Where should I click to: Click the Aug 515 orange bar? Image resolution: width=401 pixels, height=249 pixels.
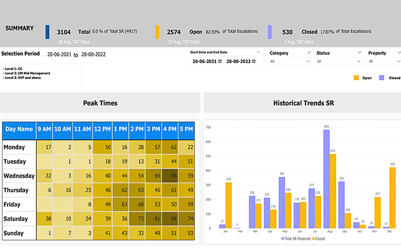[333, 191]
